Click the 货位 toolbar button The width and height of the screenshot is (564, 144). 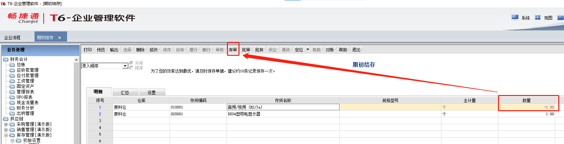pos(273,50)
